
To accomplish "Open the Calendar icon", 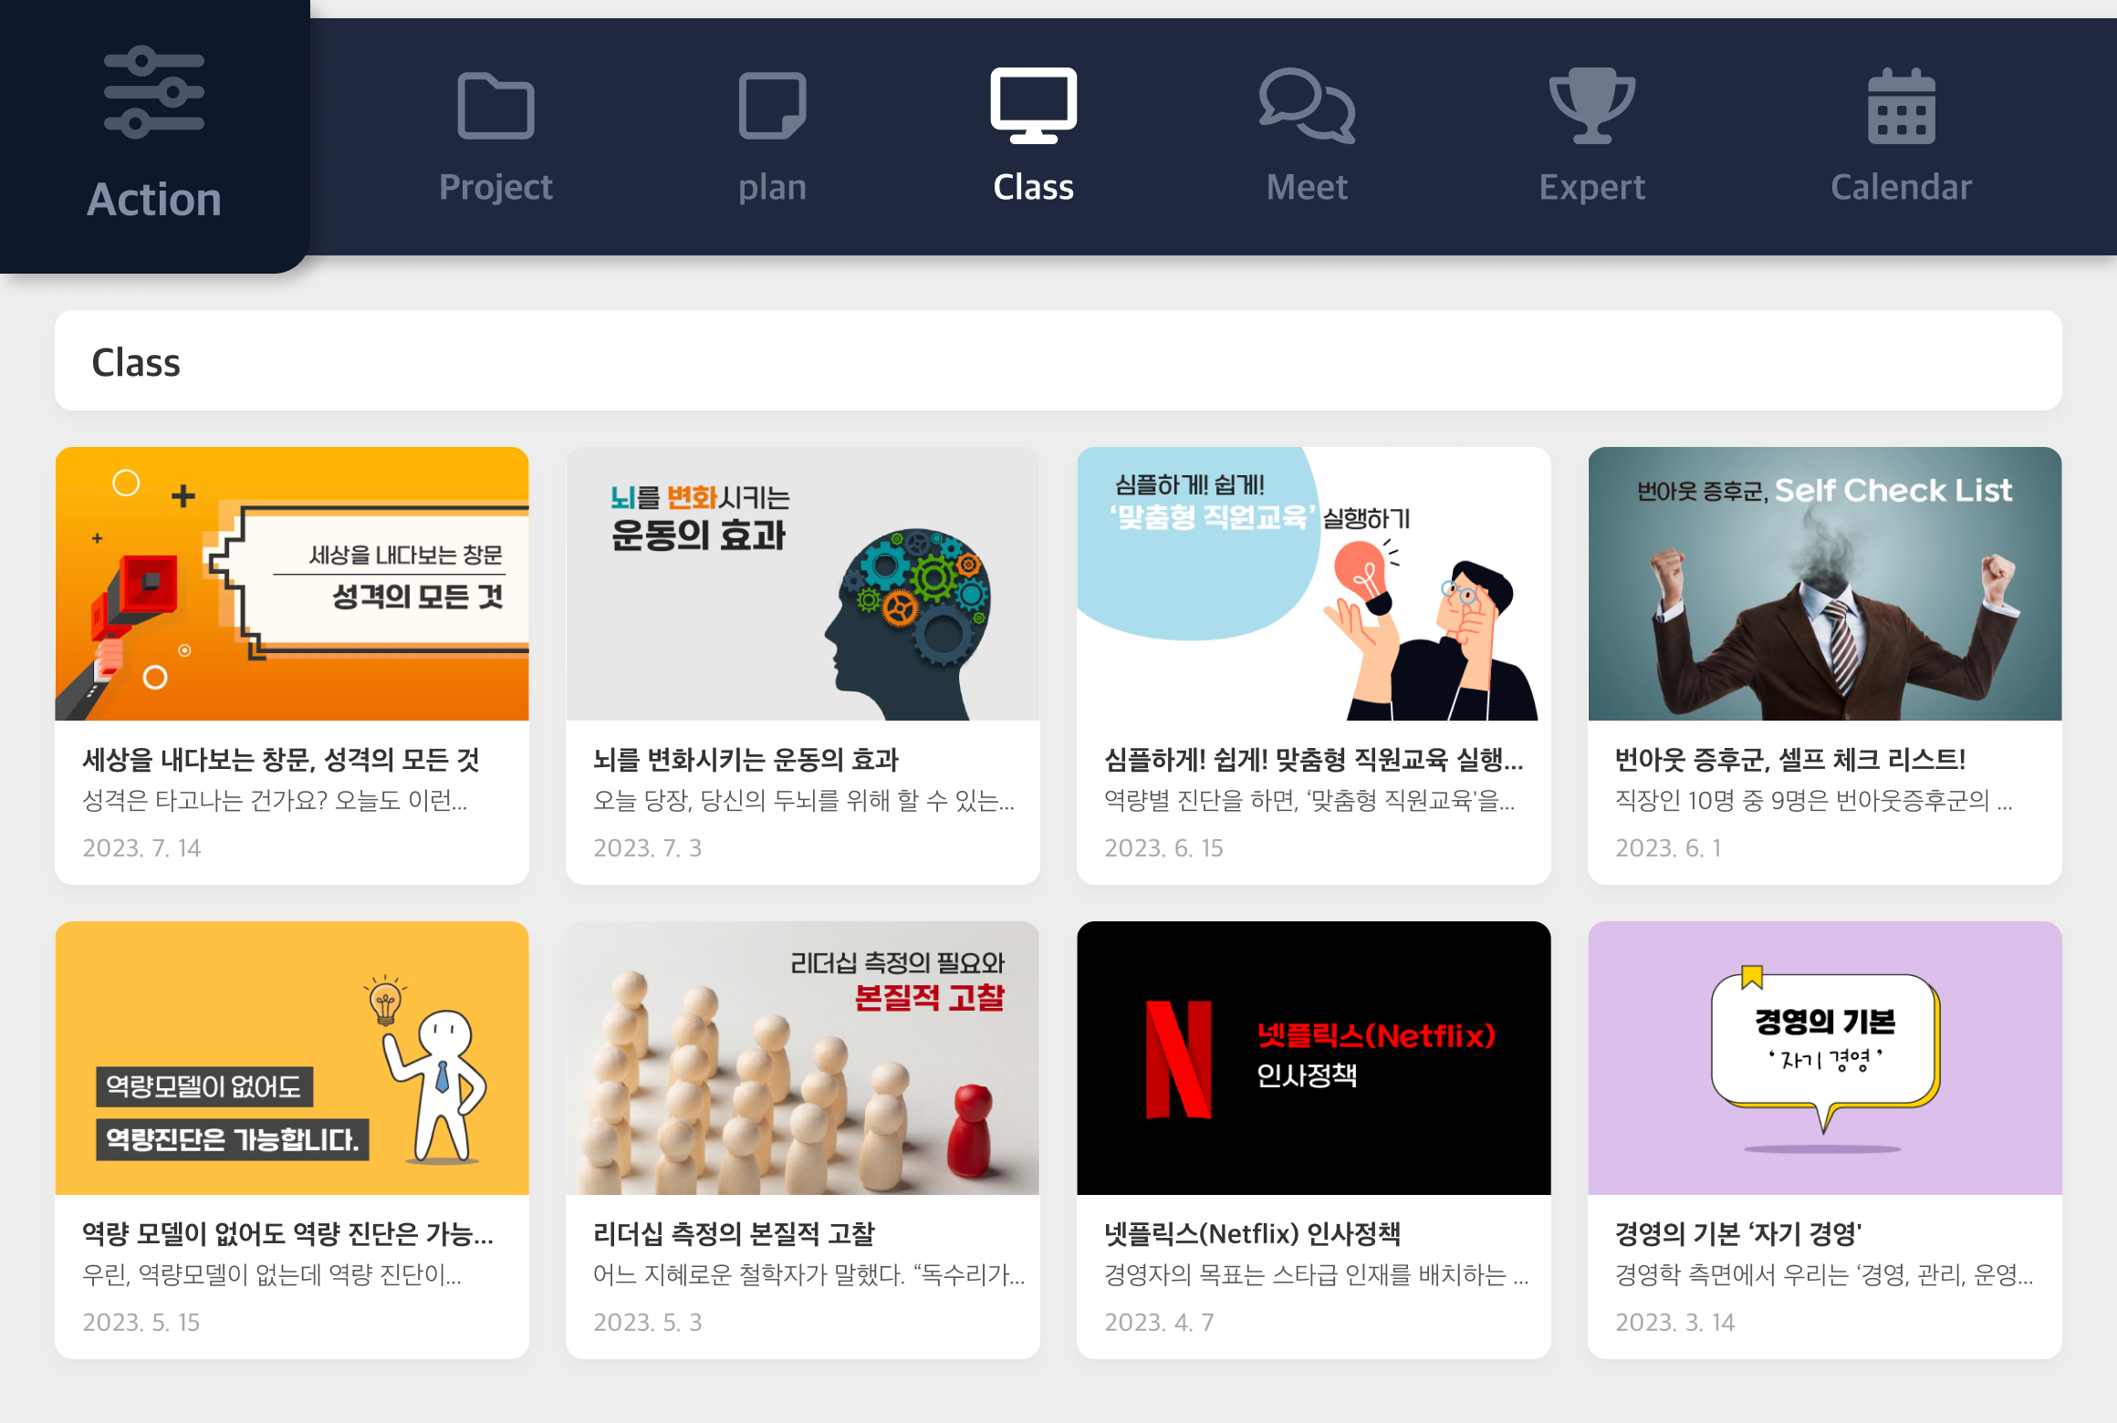I will 1901,106.
